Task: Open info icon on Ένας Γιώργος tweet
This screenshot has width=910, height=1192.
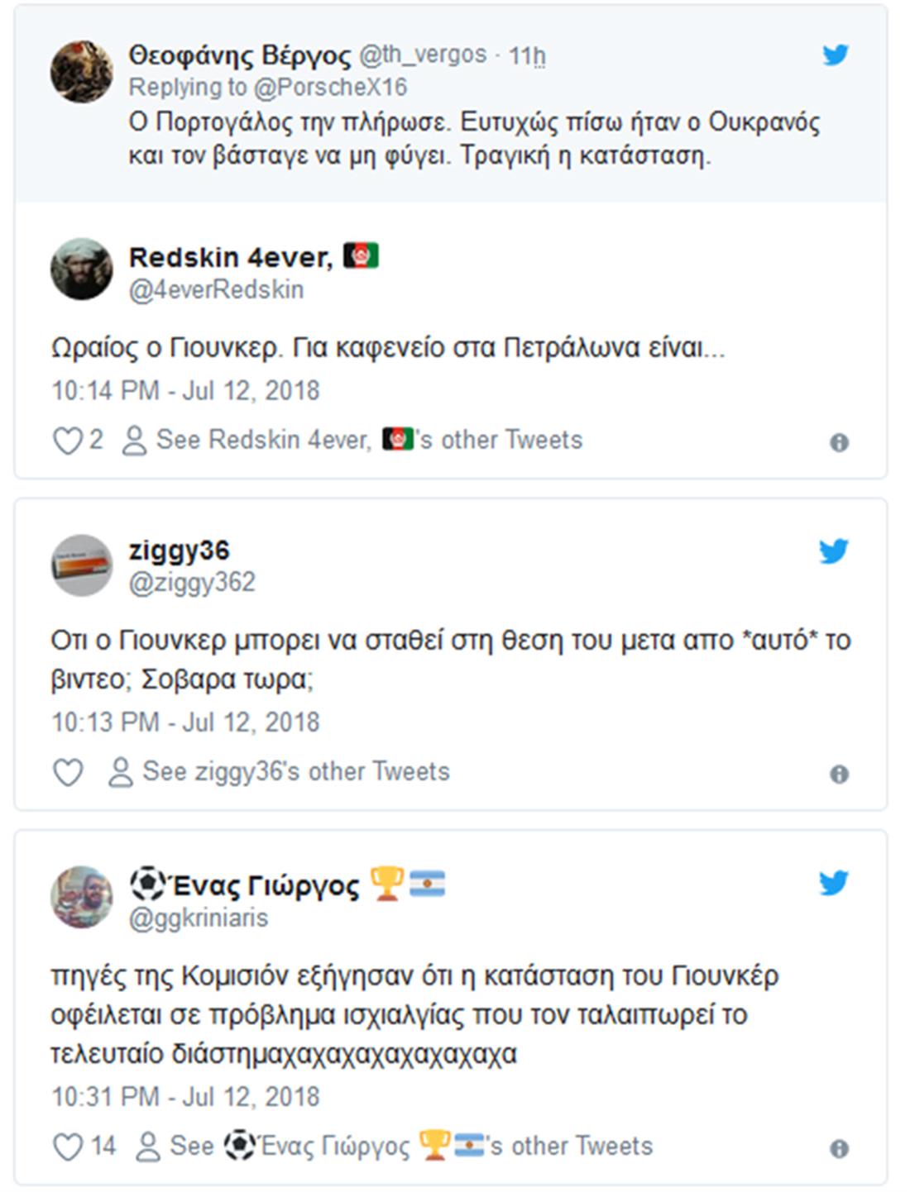Action: pos(839,1149)
